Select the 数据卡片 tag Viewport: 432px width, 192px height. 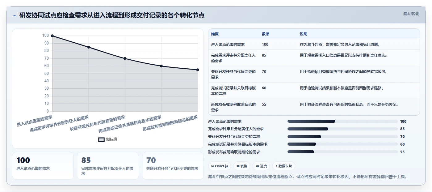click(x=283, y=166)
